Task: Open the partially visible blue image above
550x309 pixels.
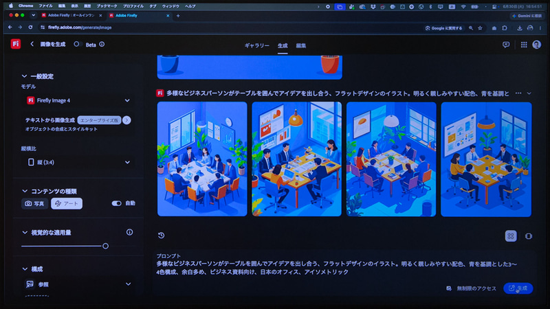Action: pos(250,67)
